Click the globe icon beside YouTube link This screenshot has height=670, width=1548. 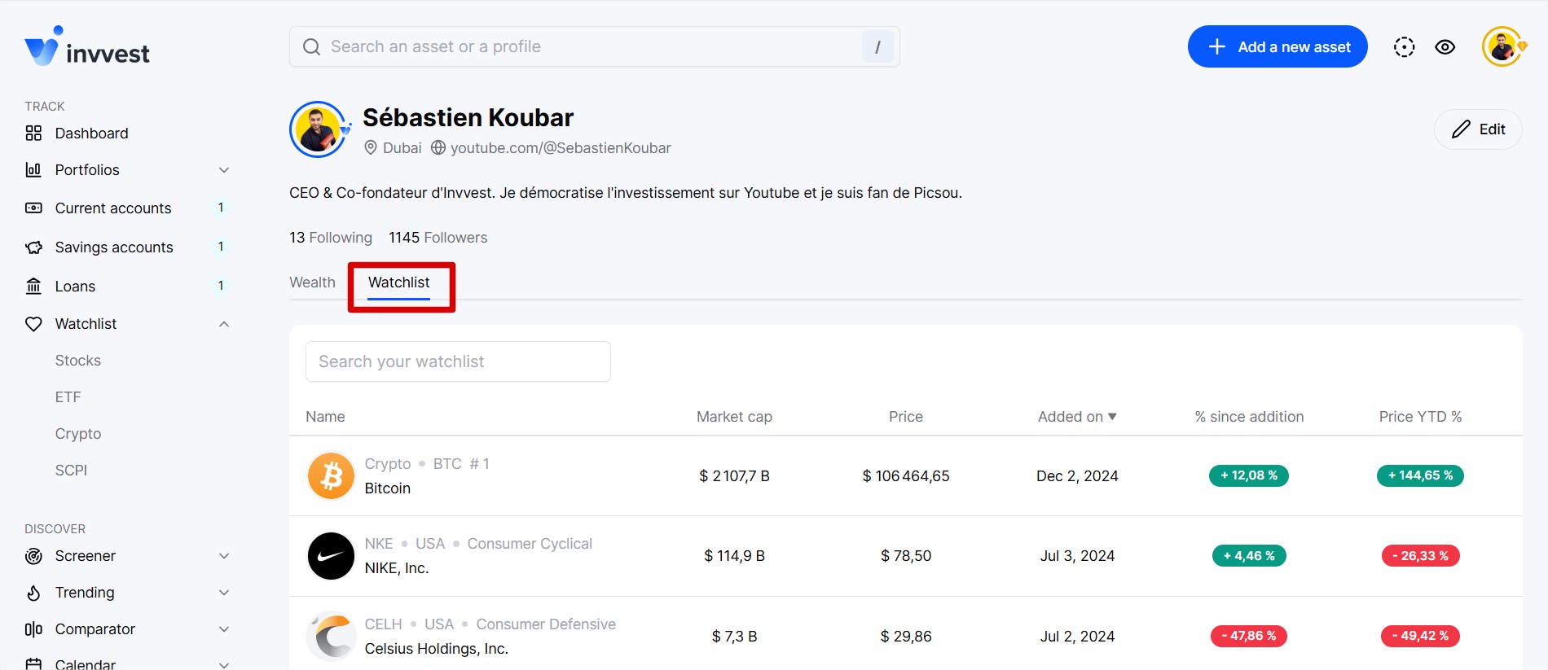pyautogui.click(x=438, y=147)
